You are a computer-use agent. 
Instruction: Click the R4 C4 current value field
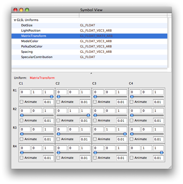(147, 148)
